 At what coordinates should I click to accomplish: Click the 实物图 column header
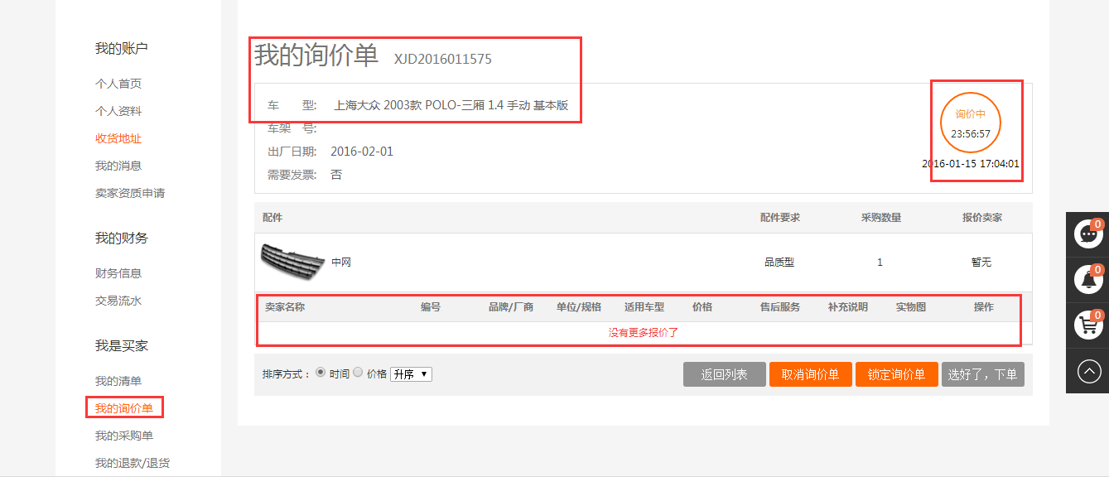(911, 306)
